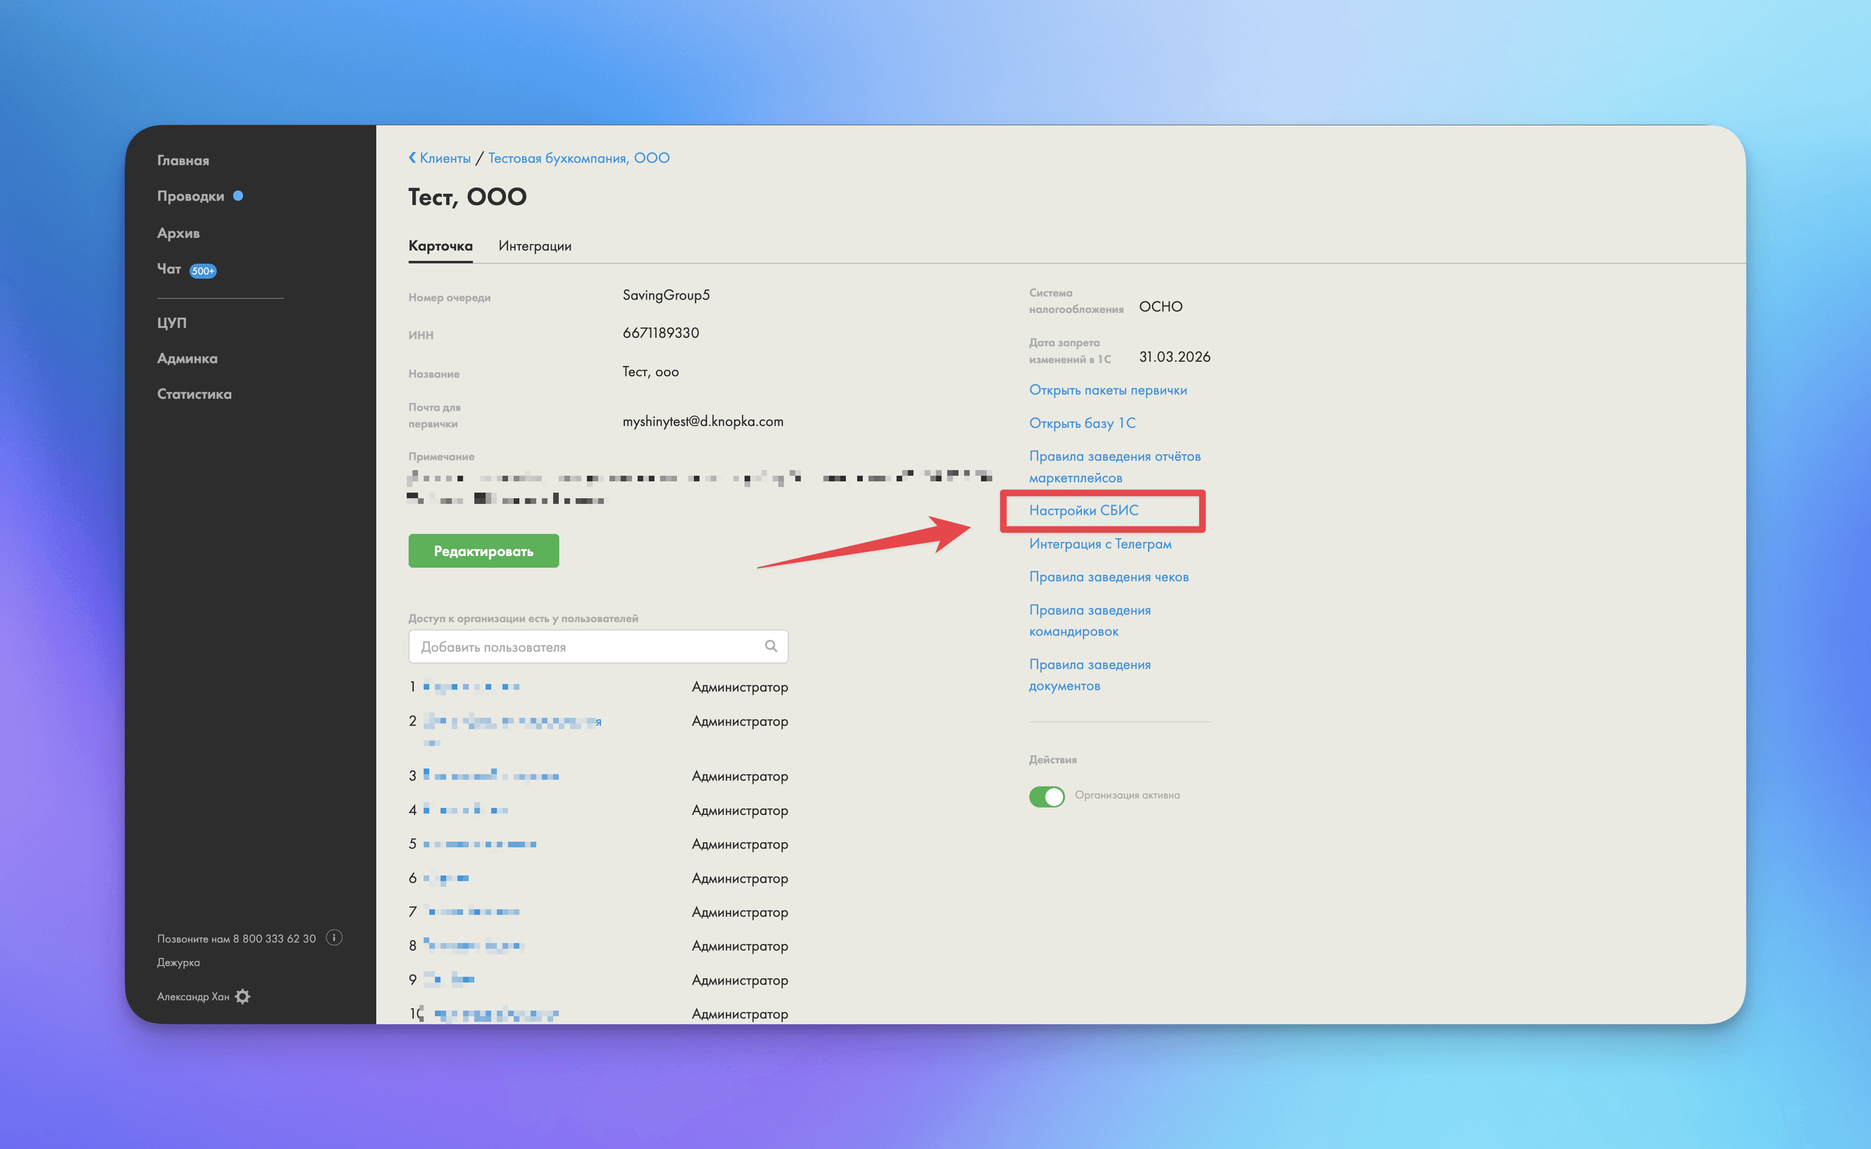Open Тестовая бухкомпания, ООО breadcrumb
The width and height of the screenshot is (1871, 1149).
click(x=578, y=158)
